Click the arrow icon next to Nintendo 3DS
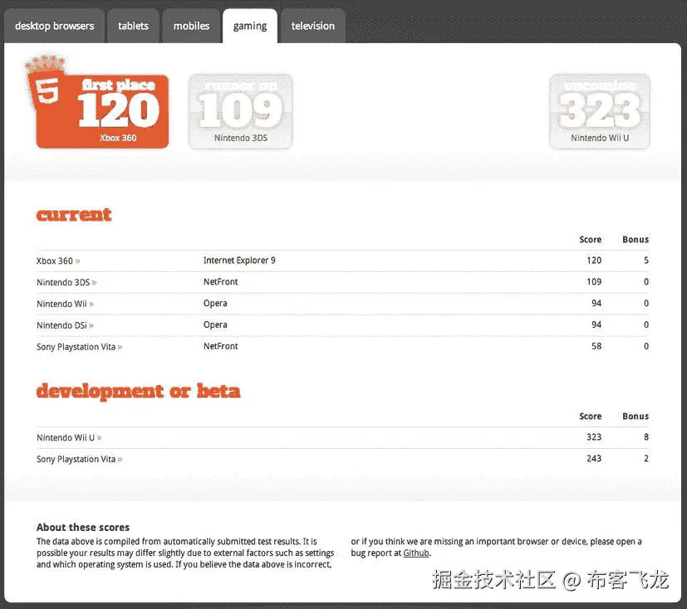The width and height of the screenshot is (687, 609). pyautogui.click(x=94, y=283)
